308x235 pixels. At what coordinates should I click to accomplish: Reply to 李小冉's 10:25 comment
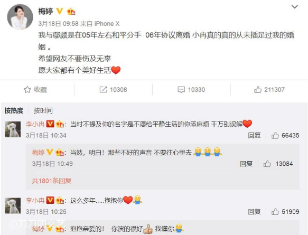tap(254, 212)
